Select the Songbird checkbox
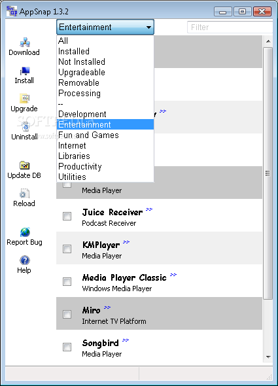Image resolution: width=278 pixels, height=386 pixels. (x=67, y=347)
